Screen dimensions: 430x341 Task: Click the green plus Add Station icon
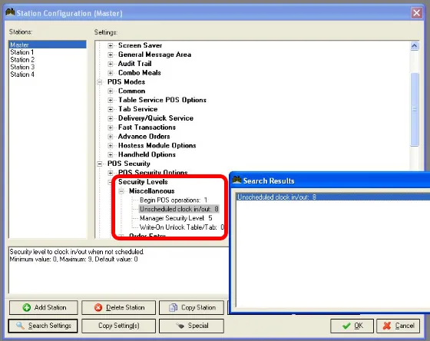tap(27, 307)
